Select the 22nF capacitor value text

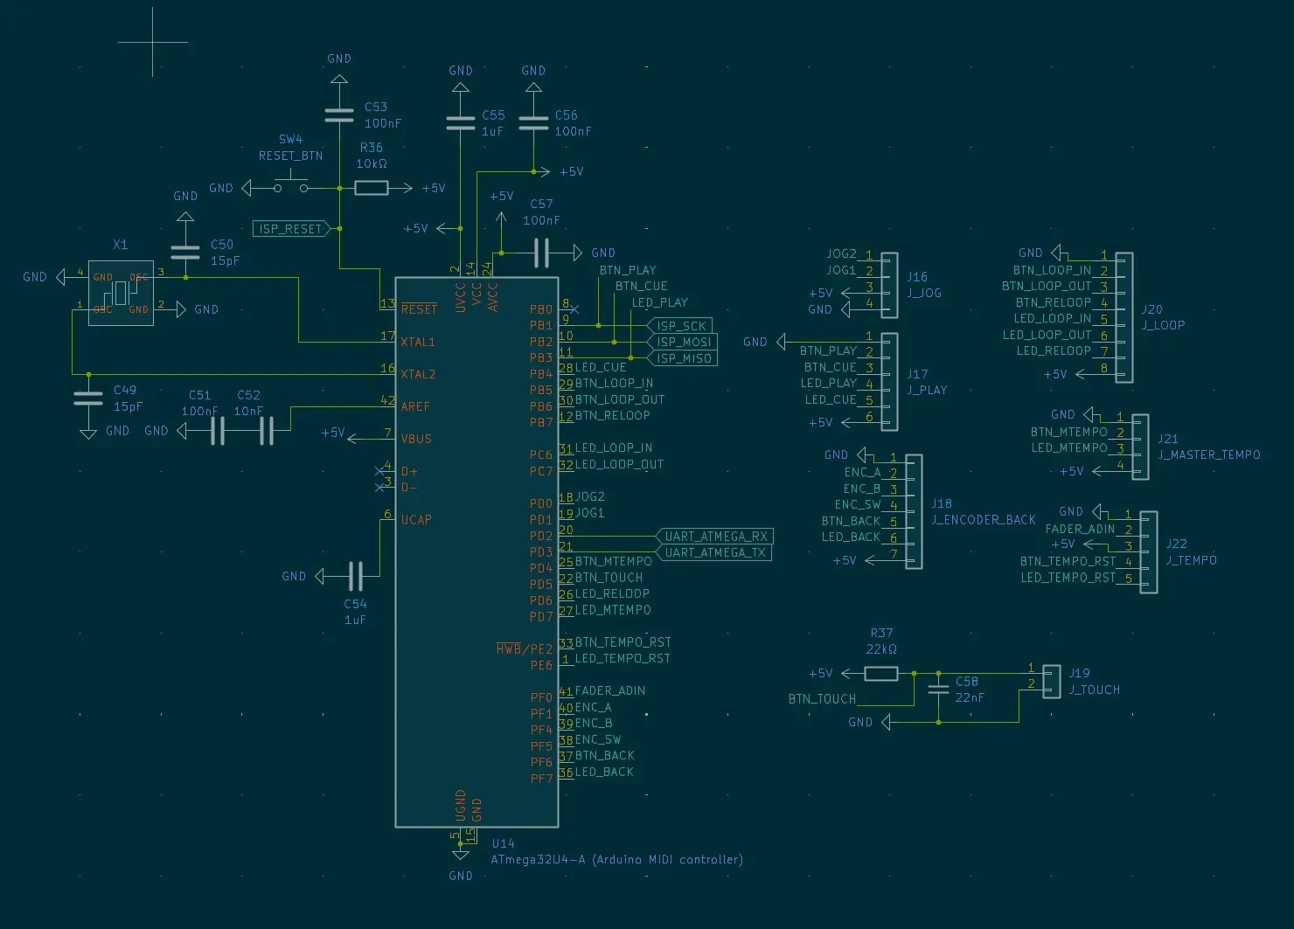970,697
